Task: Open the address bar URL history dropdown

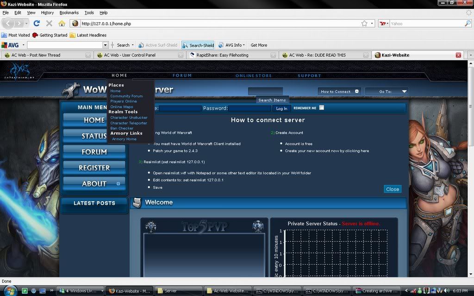Action: [x=372, y=23]
